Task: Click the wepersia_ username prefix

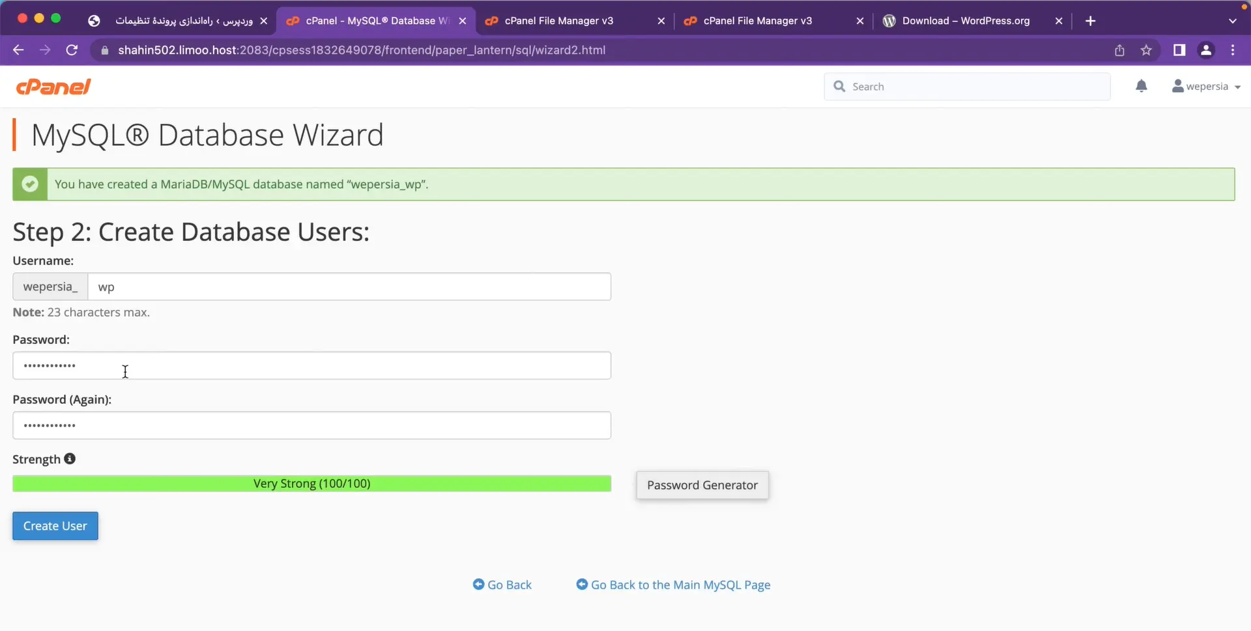Action: point(50,287)
